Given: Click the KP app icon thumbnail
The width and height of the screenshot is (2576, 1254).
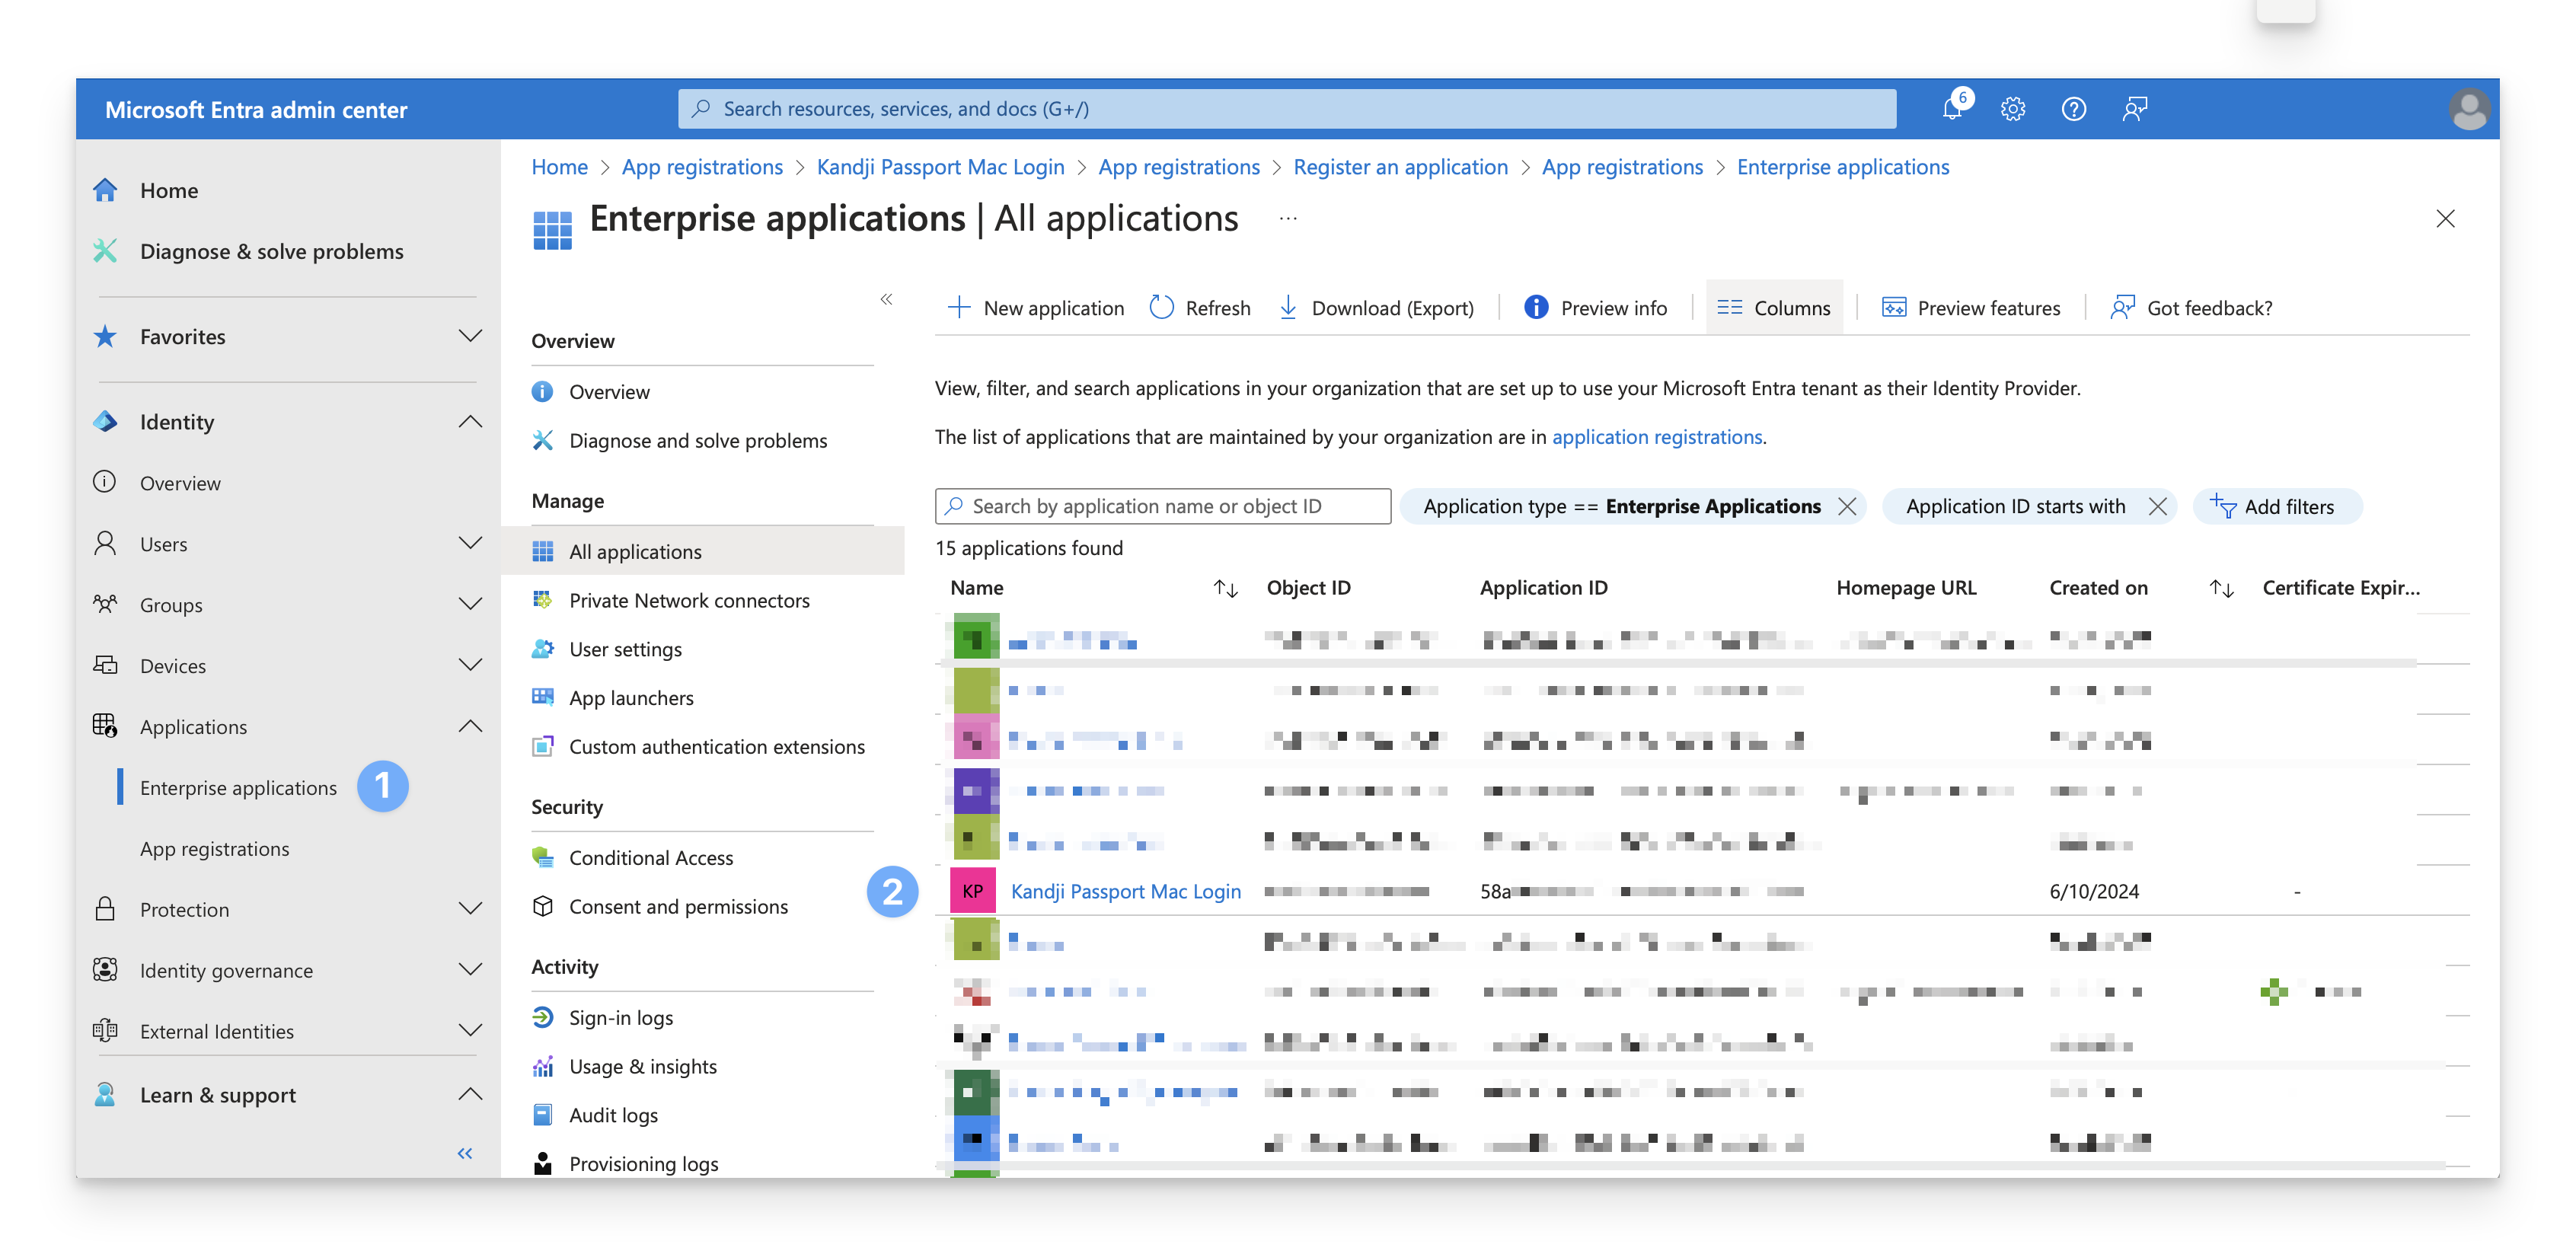Looking at the screenshot, I should tap(972, 890).
